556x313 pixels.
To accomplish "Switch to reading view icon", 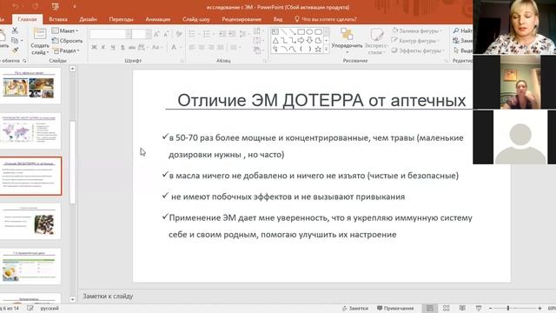I will point(462,308).
